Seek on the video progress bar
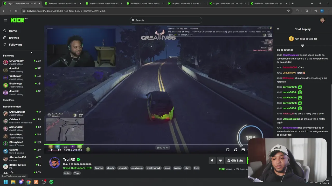The width and height of the screenshot is (332, 186). (159, 144)
